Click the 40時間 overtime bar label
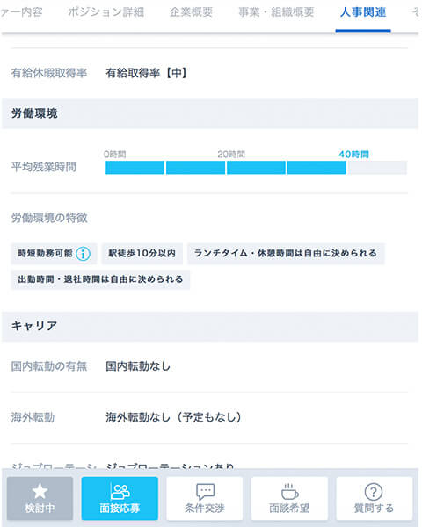Screen dimensions: 422x527 click(x=353, y=155)
